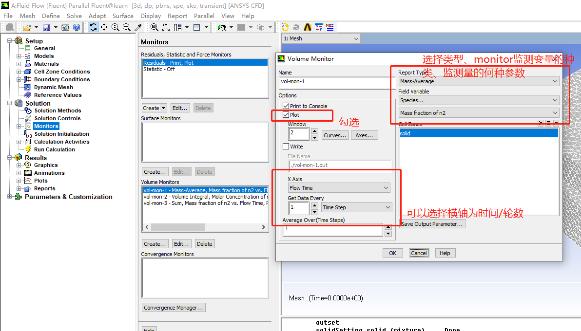Decrease Get Data Every value
This screenshot has width=581, height=331.
point(314,212)
